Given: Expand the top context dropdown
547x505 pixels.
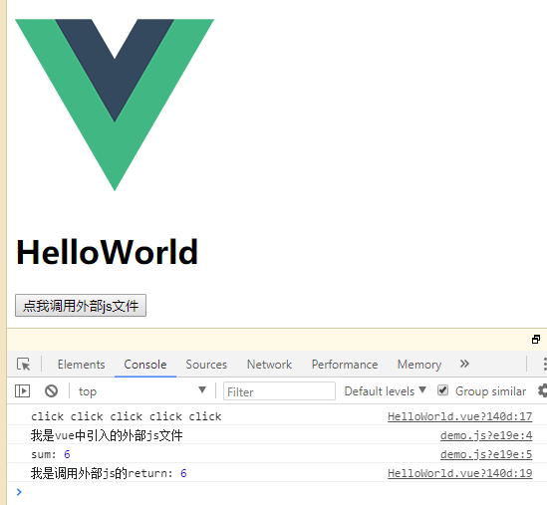Looking at the screenshot, I should [142, 391].
